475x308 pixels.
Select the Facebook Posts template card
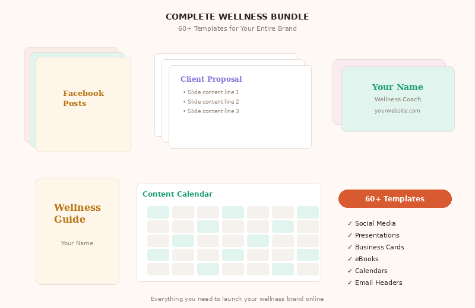(x=83, y=104)
